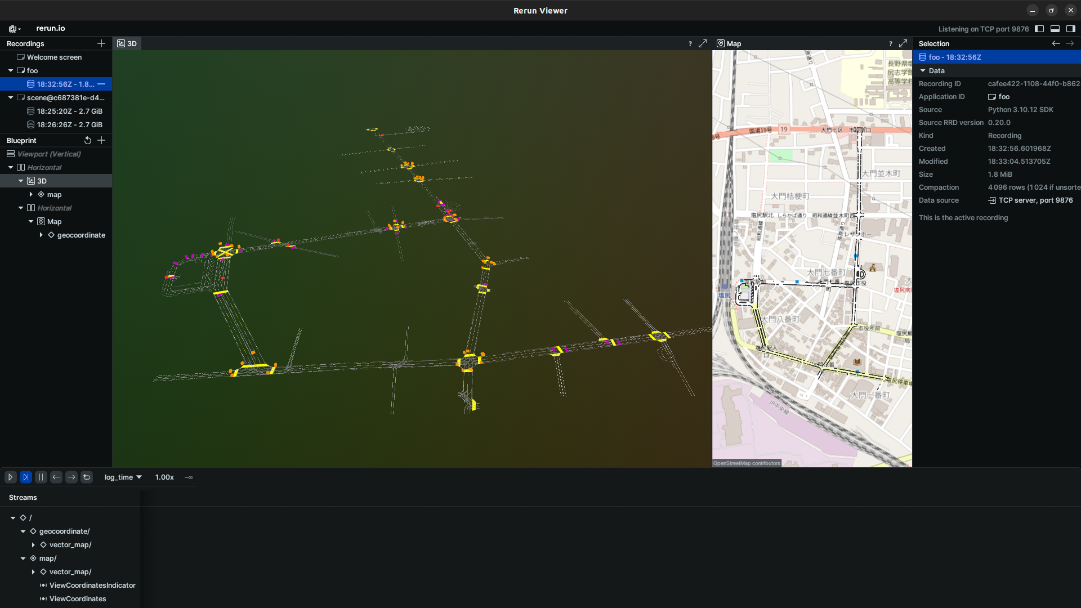Open the Map view help

890,43
